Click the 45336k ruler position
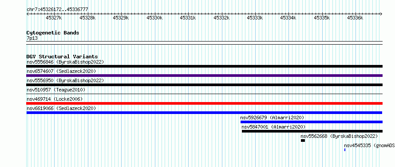395x167 pixels. click(355, 18)
